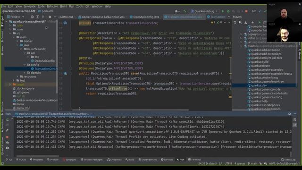Select opened file locate icon in Project panel
The image size is (302, 170).
click(32, 17)
